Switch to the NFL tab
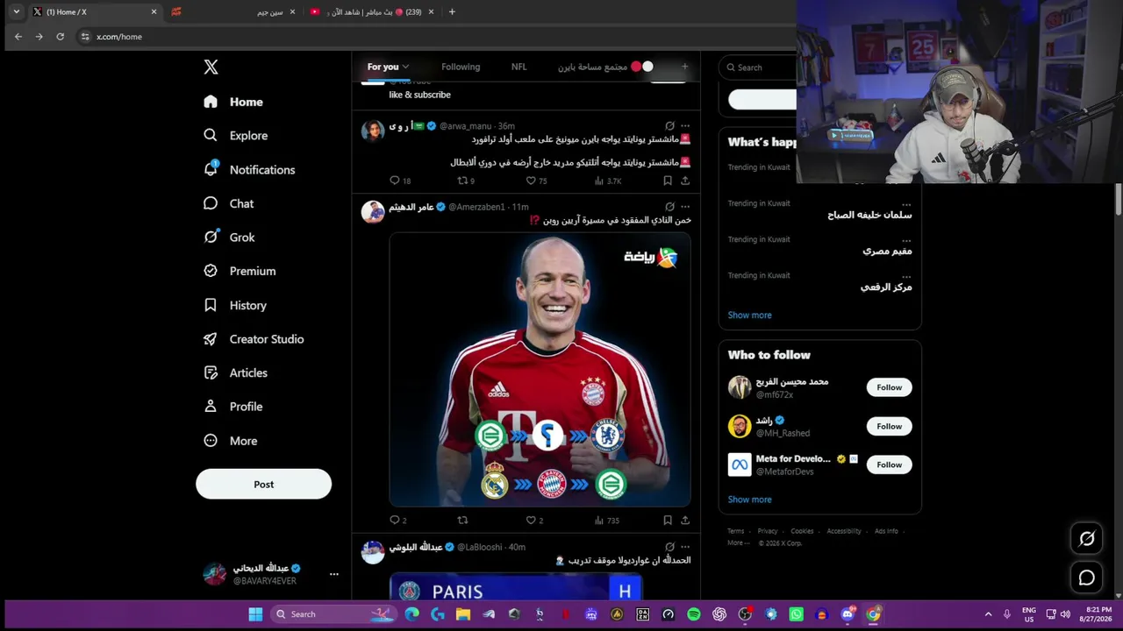This screenshot has width=1123, height=631. (x=519, y=67)
